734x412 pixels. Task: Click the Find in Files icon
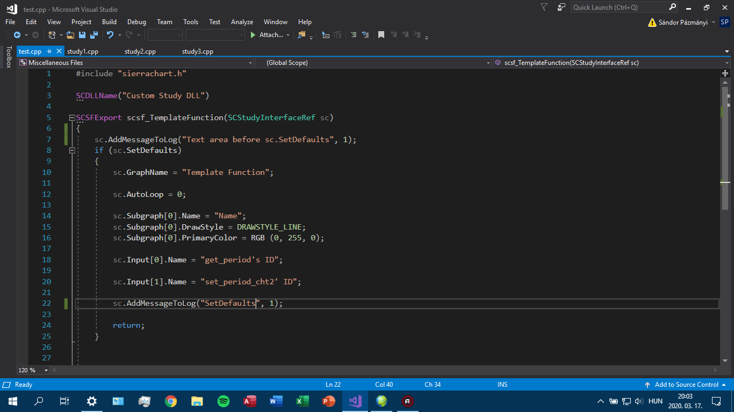tap(301, 35)
